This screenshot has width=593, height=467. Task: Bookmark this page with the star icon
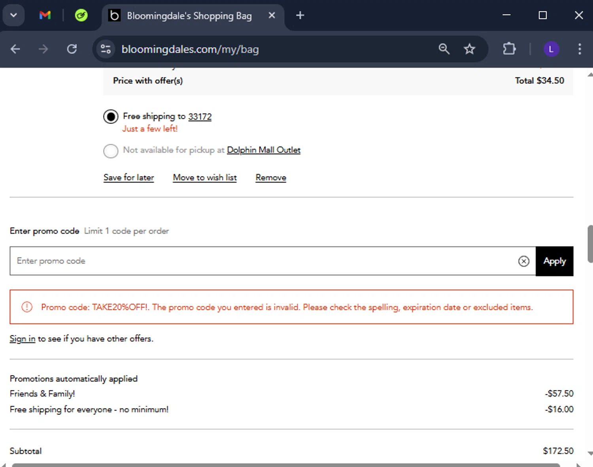click(x=469, y=49)
